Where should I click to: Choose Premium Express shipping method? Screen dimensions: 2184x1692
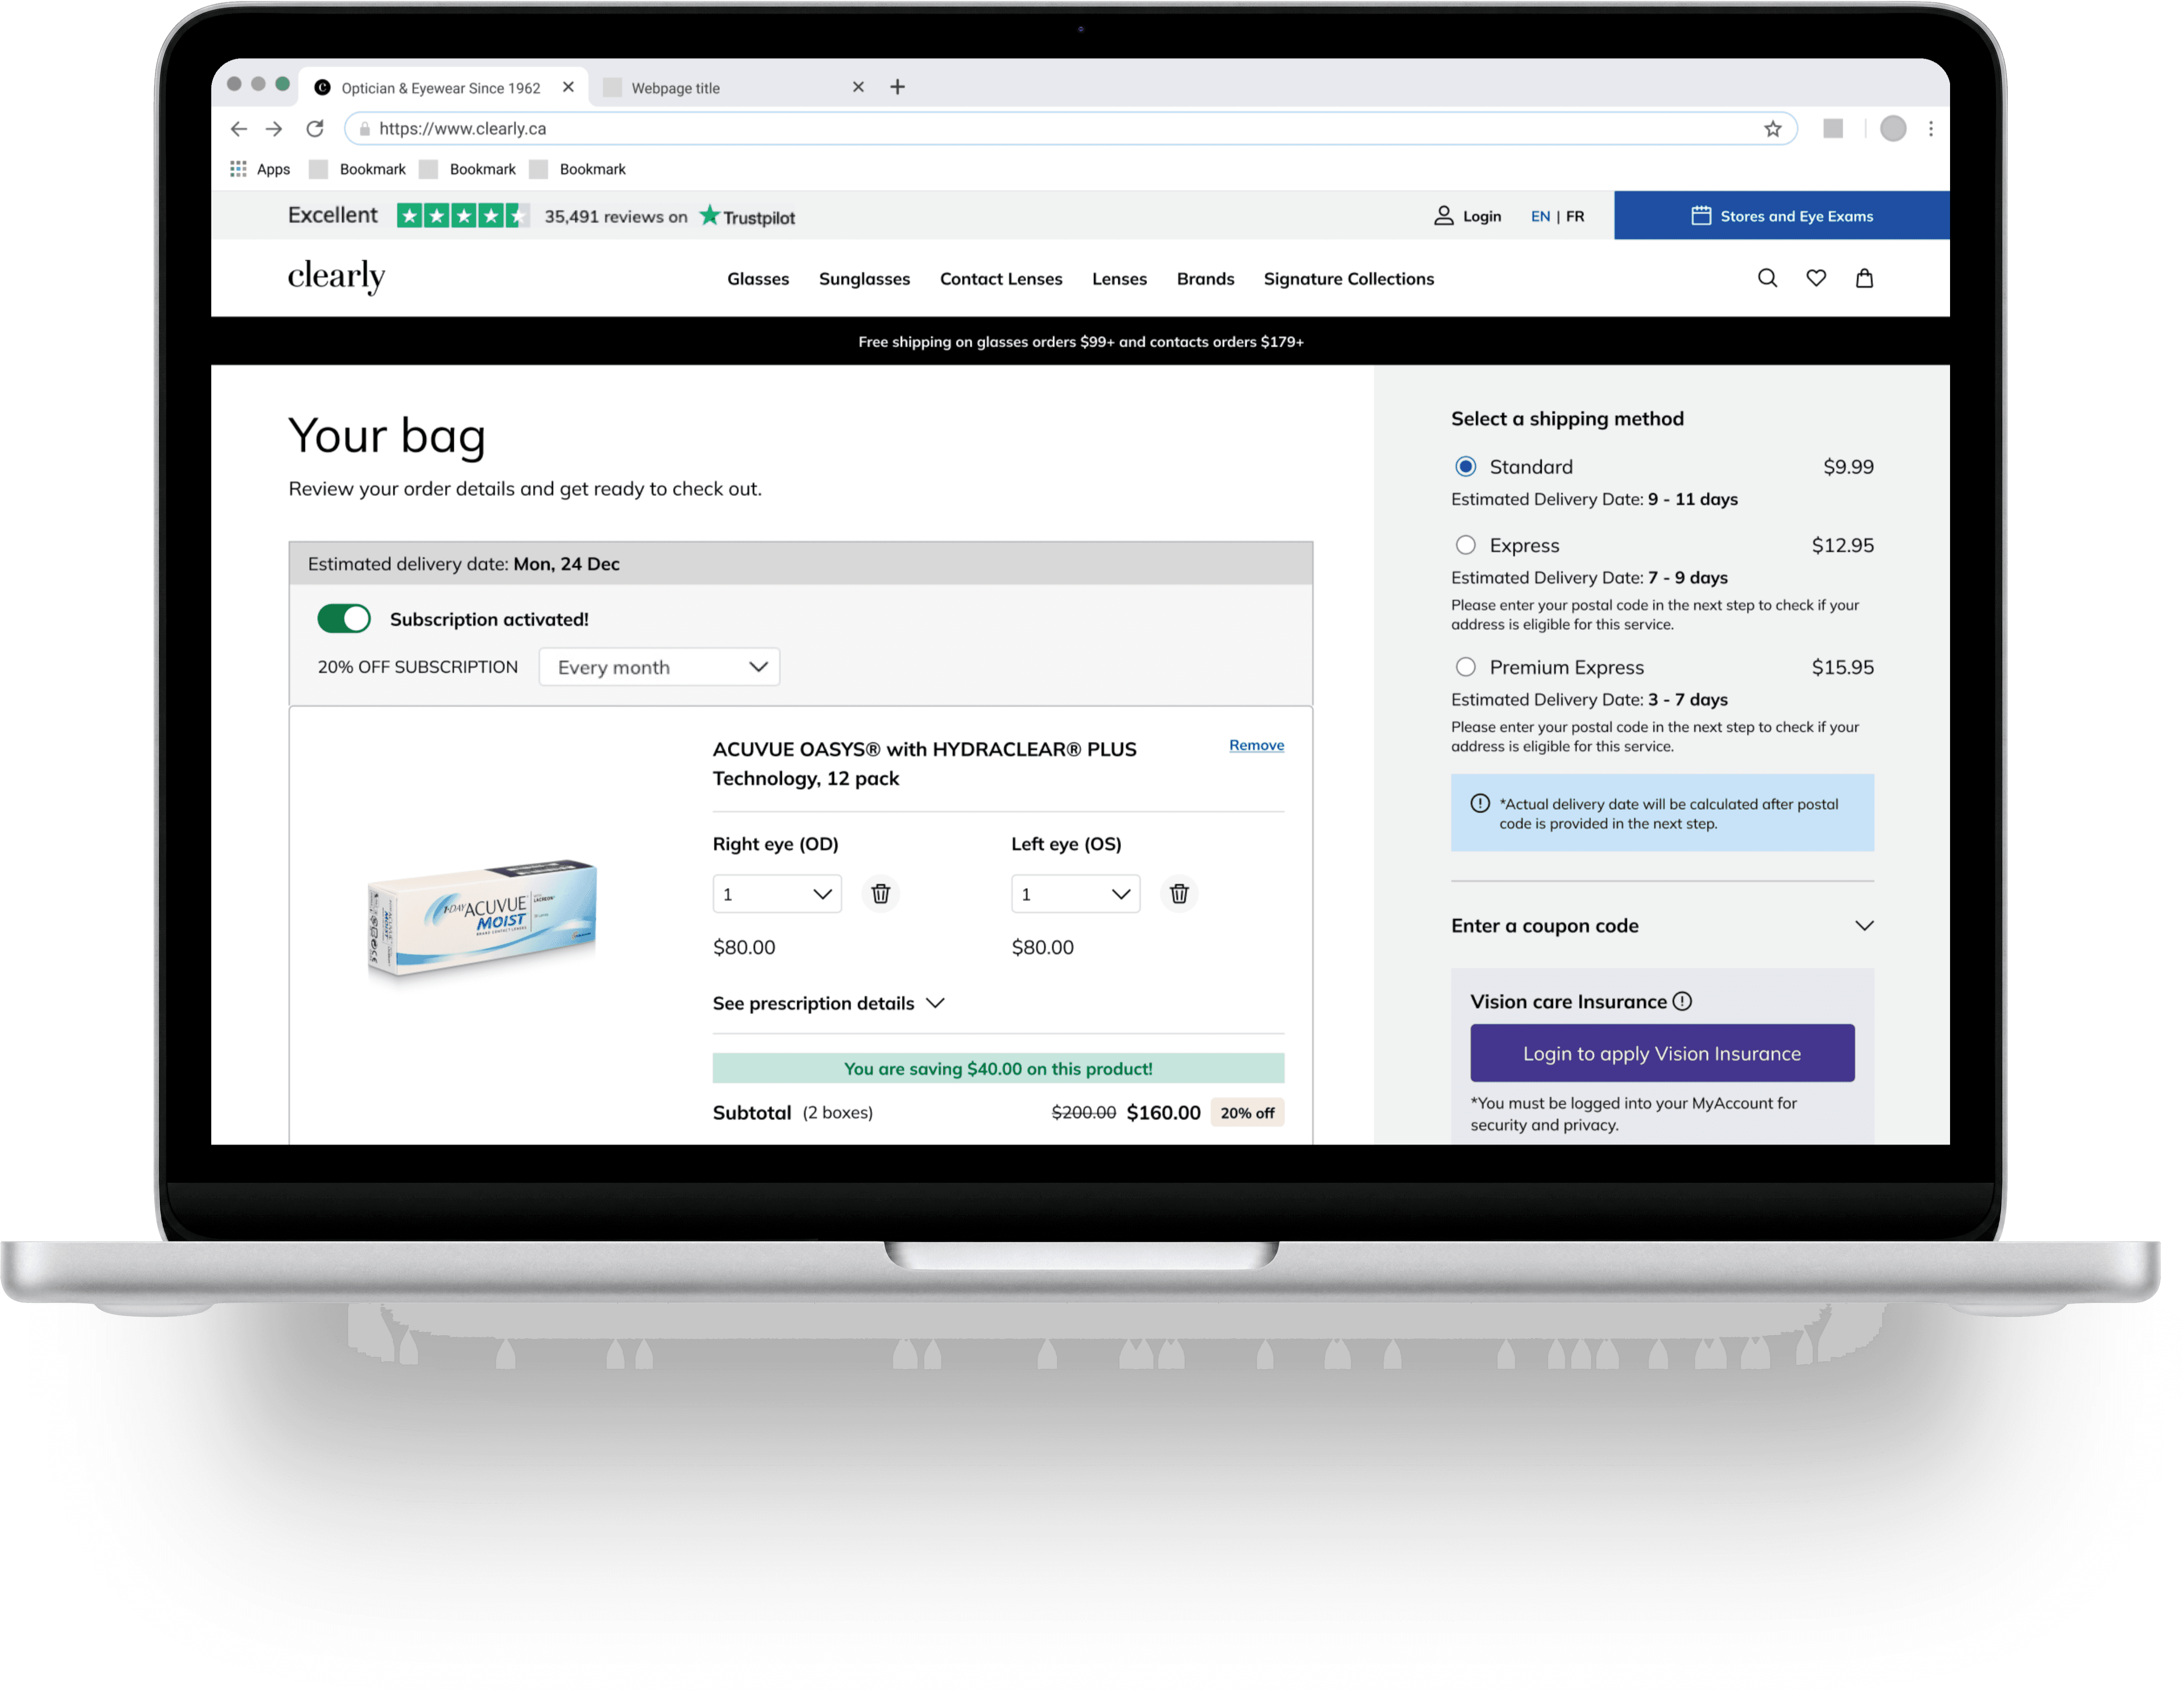(1465, 667)
